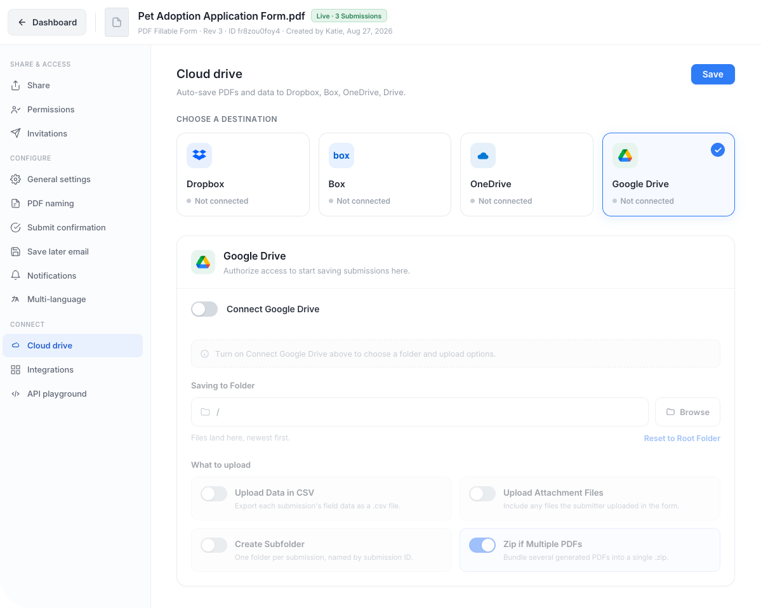Click the OneDrive cloud logo icon
Viewport: 761px width, 608px height.
click(483, 155)
